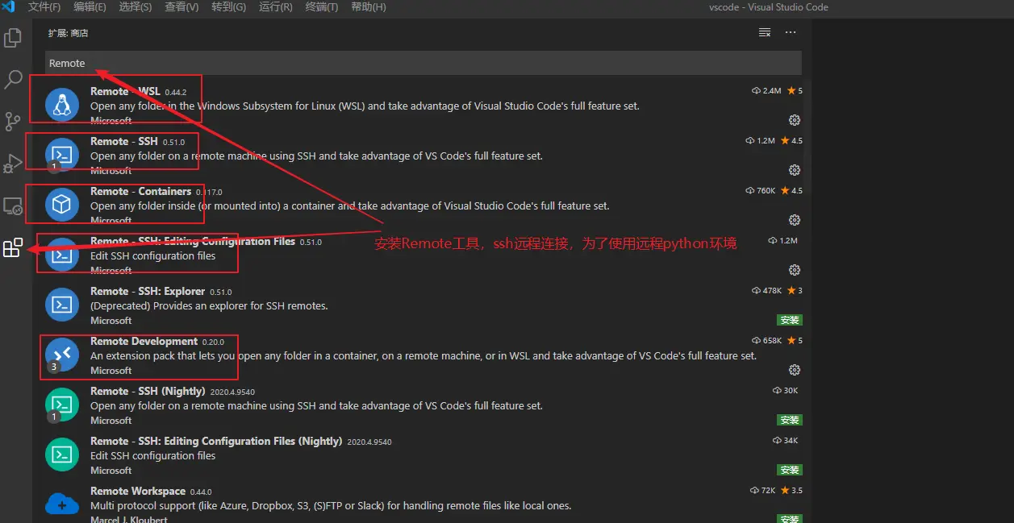The image size is (1014, 523).
Task: Open the 终端(T) menu
Action: [322, 7]
